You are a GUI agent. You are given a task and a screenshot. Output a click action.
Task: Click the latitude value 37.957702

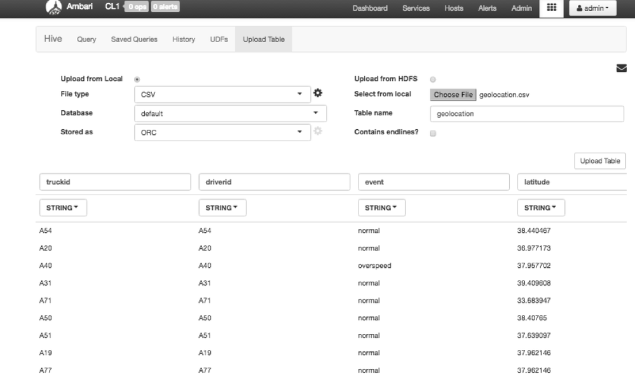click(534, 266)
